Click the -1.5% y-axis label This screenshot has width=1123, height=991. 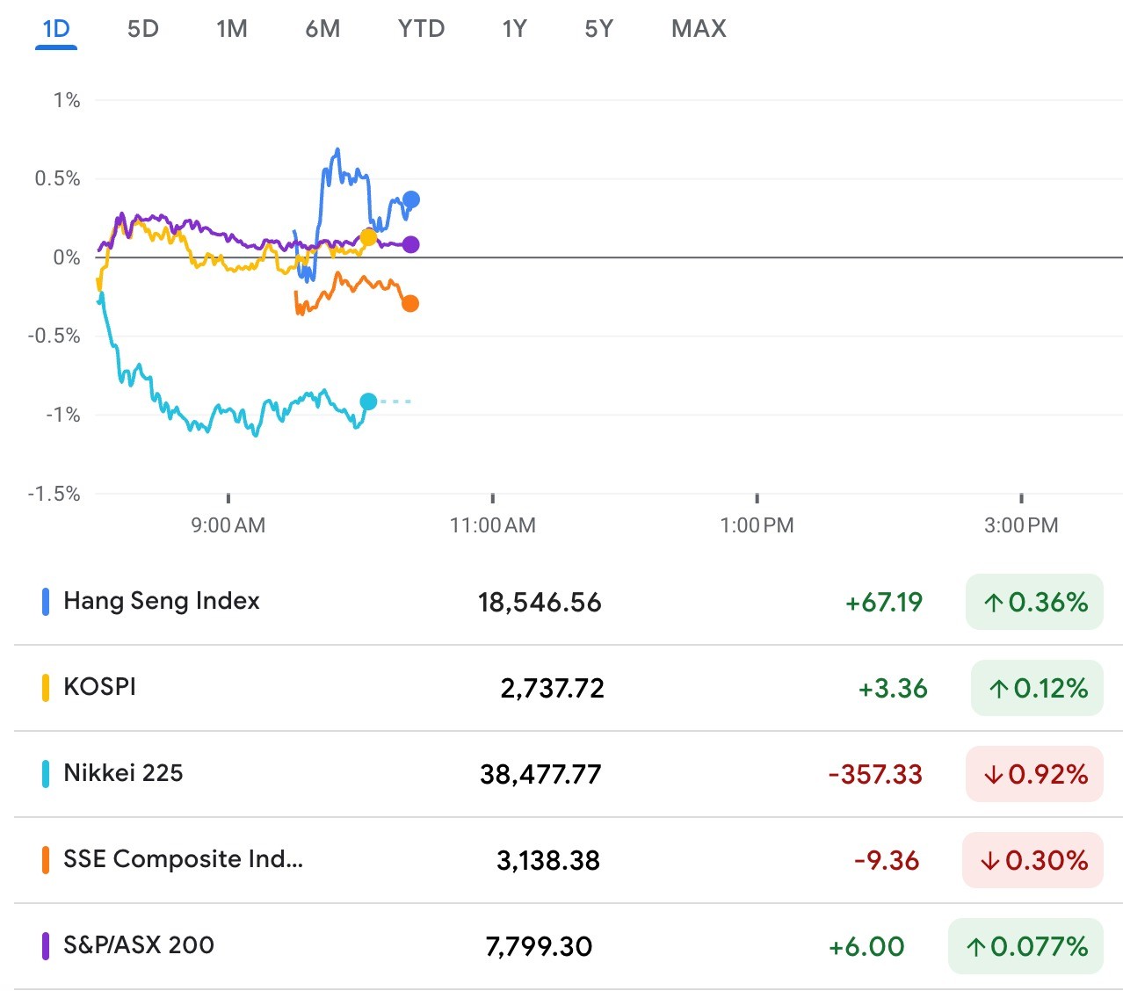54,494
